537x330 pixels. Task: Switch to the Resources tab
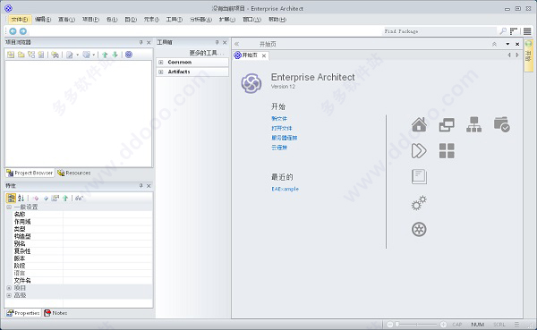pyautogui.click(x=74, y=173)
